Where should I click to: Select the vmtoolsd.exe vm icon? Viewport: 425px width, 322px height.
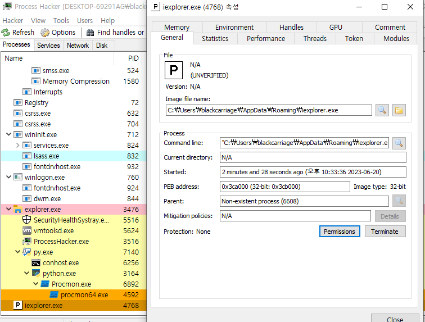coord(26,230)
